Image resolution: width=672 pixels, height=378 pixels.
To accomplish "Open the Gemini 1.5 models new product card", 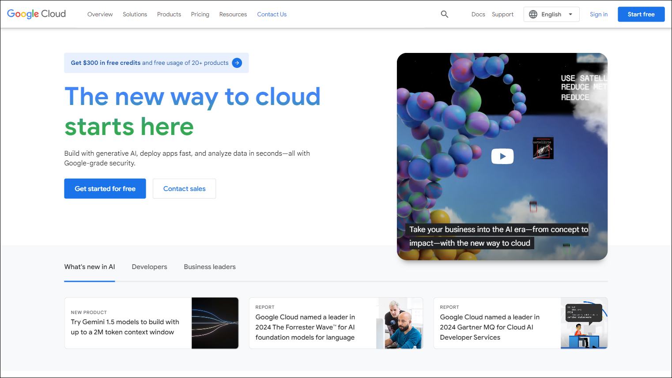I will tap(151, 323).
